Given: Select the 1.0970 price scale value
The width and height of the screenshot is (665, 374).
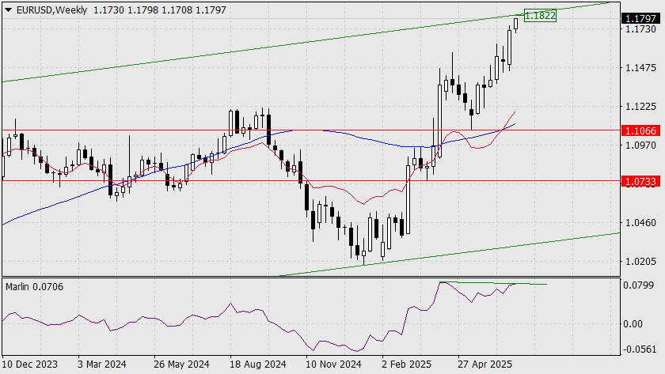Looking at the screenshot, I should tap(640, 145).
